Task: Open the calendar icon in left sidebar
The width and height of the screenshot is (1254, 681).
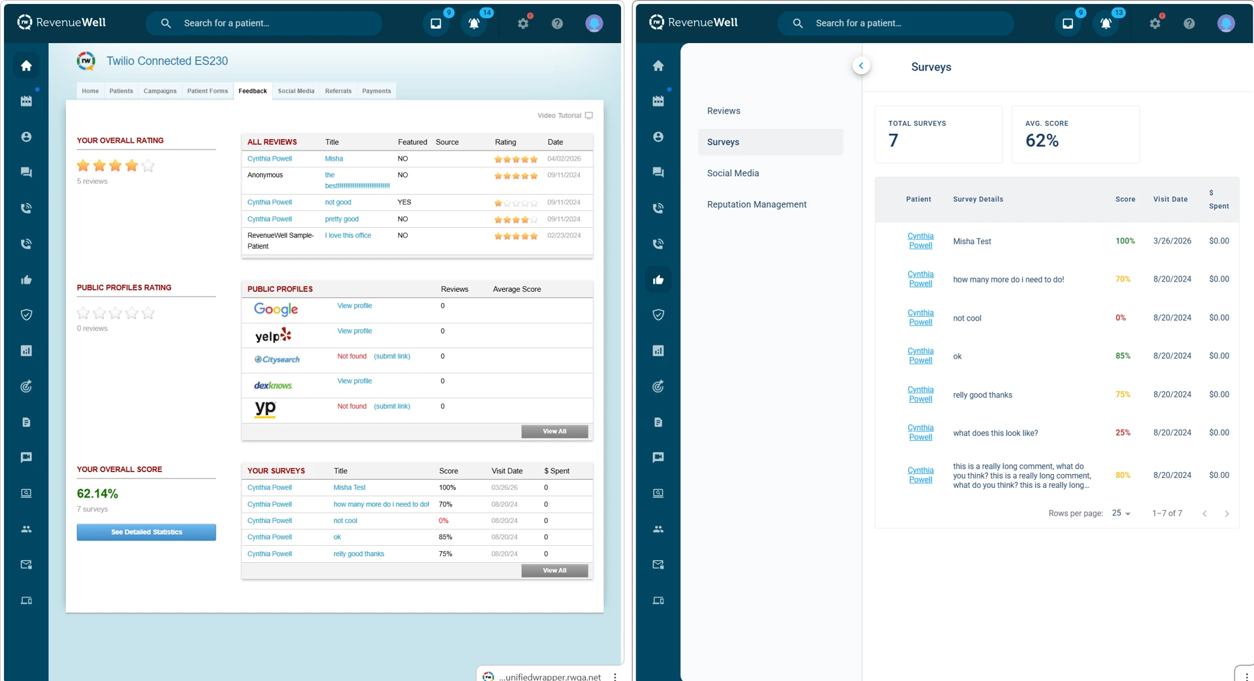Action: click(x=26, y=101)
